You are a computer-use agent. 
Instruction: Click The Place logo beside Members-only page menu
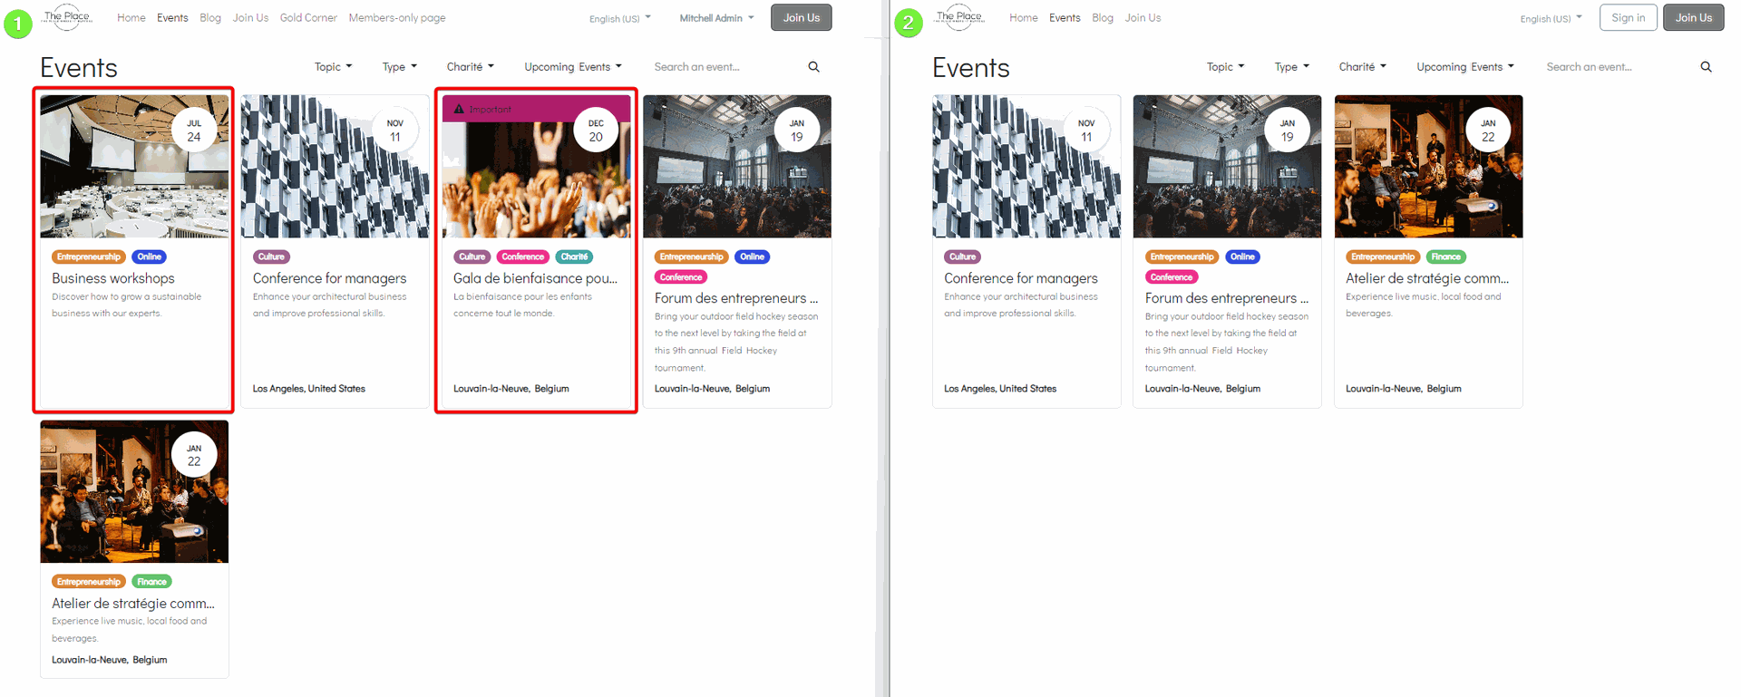[x=68, y=17]
